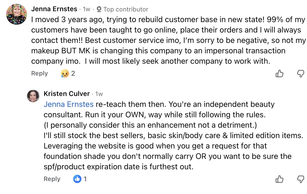Screen dimensions: 307x194
Task: Click the thumbs up on Jenna Ernstes' comment
Action: (x=279, y=74)
